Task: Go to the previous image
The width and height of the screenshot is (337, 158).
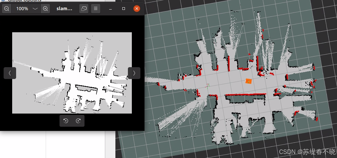Action: pyautogui.click(x=10, y=73)
